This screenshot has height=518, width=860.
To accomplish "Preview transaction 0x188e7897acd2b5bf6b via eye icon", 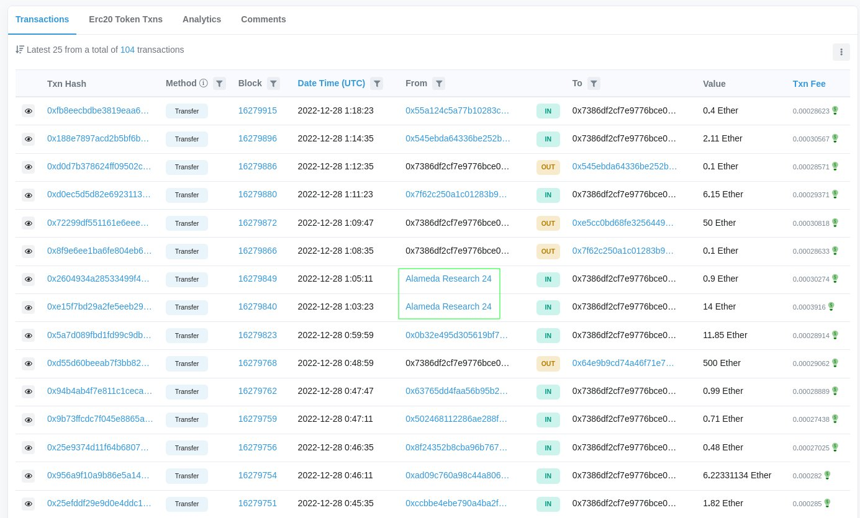I will point(29,139).
